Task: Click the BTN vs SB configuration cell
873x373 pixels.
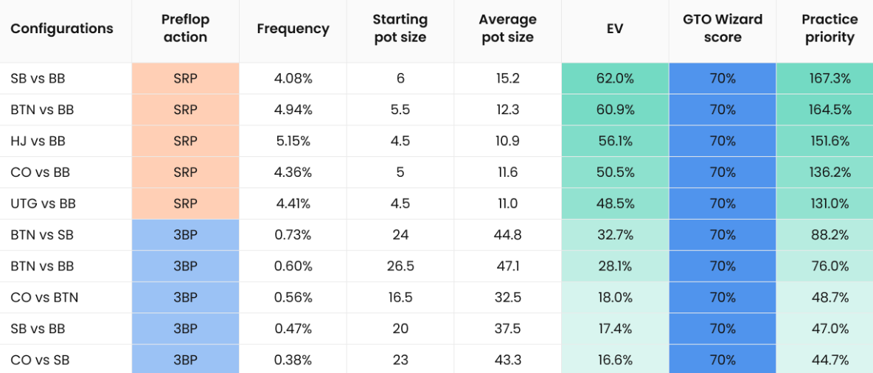Action: (x=42, y=235)
